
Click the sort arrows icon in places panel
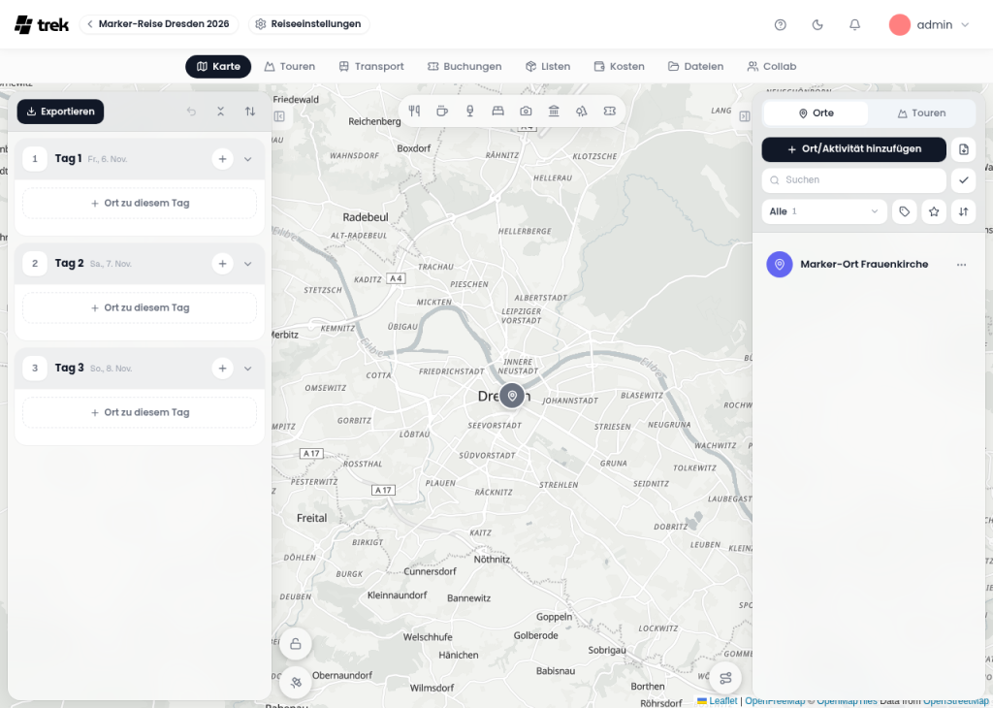963,211
